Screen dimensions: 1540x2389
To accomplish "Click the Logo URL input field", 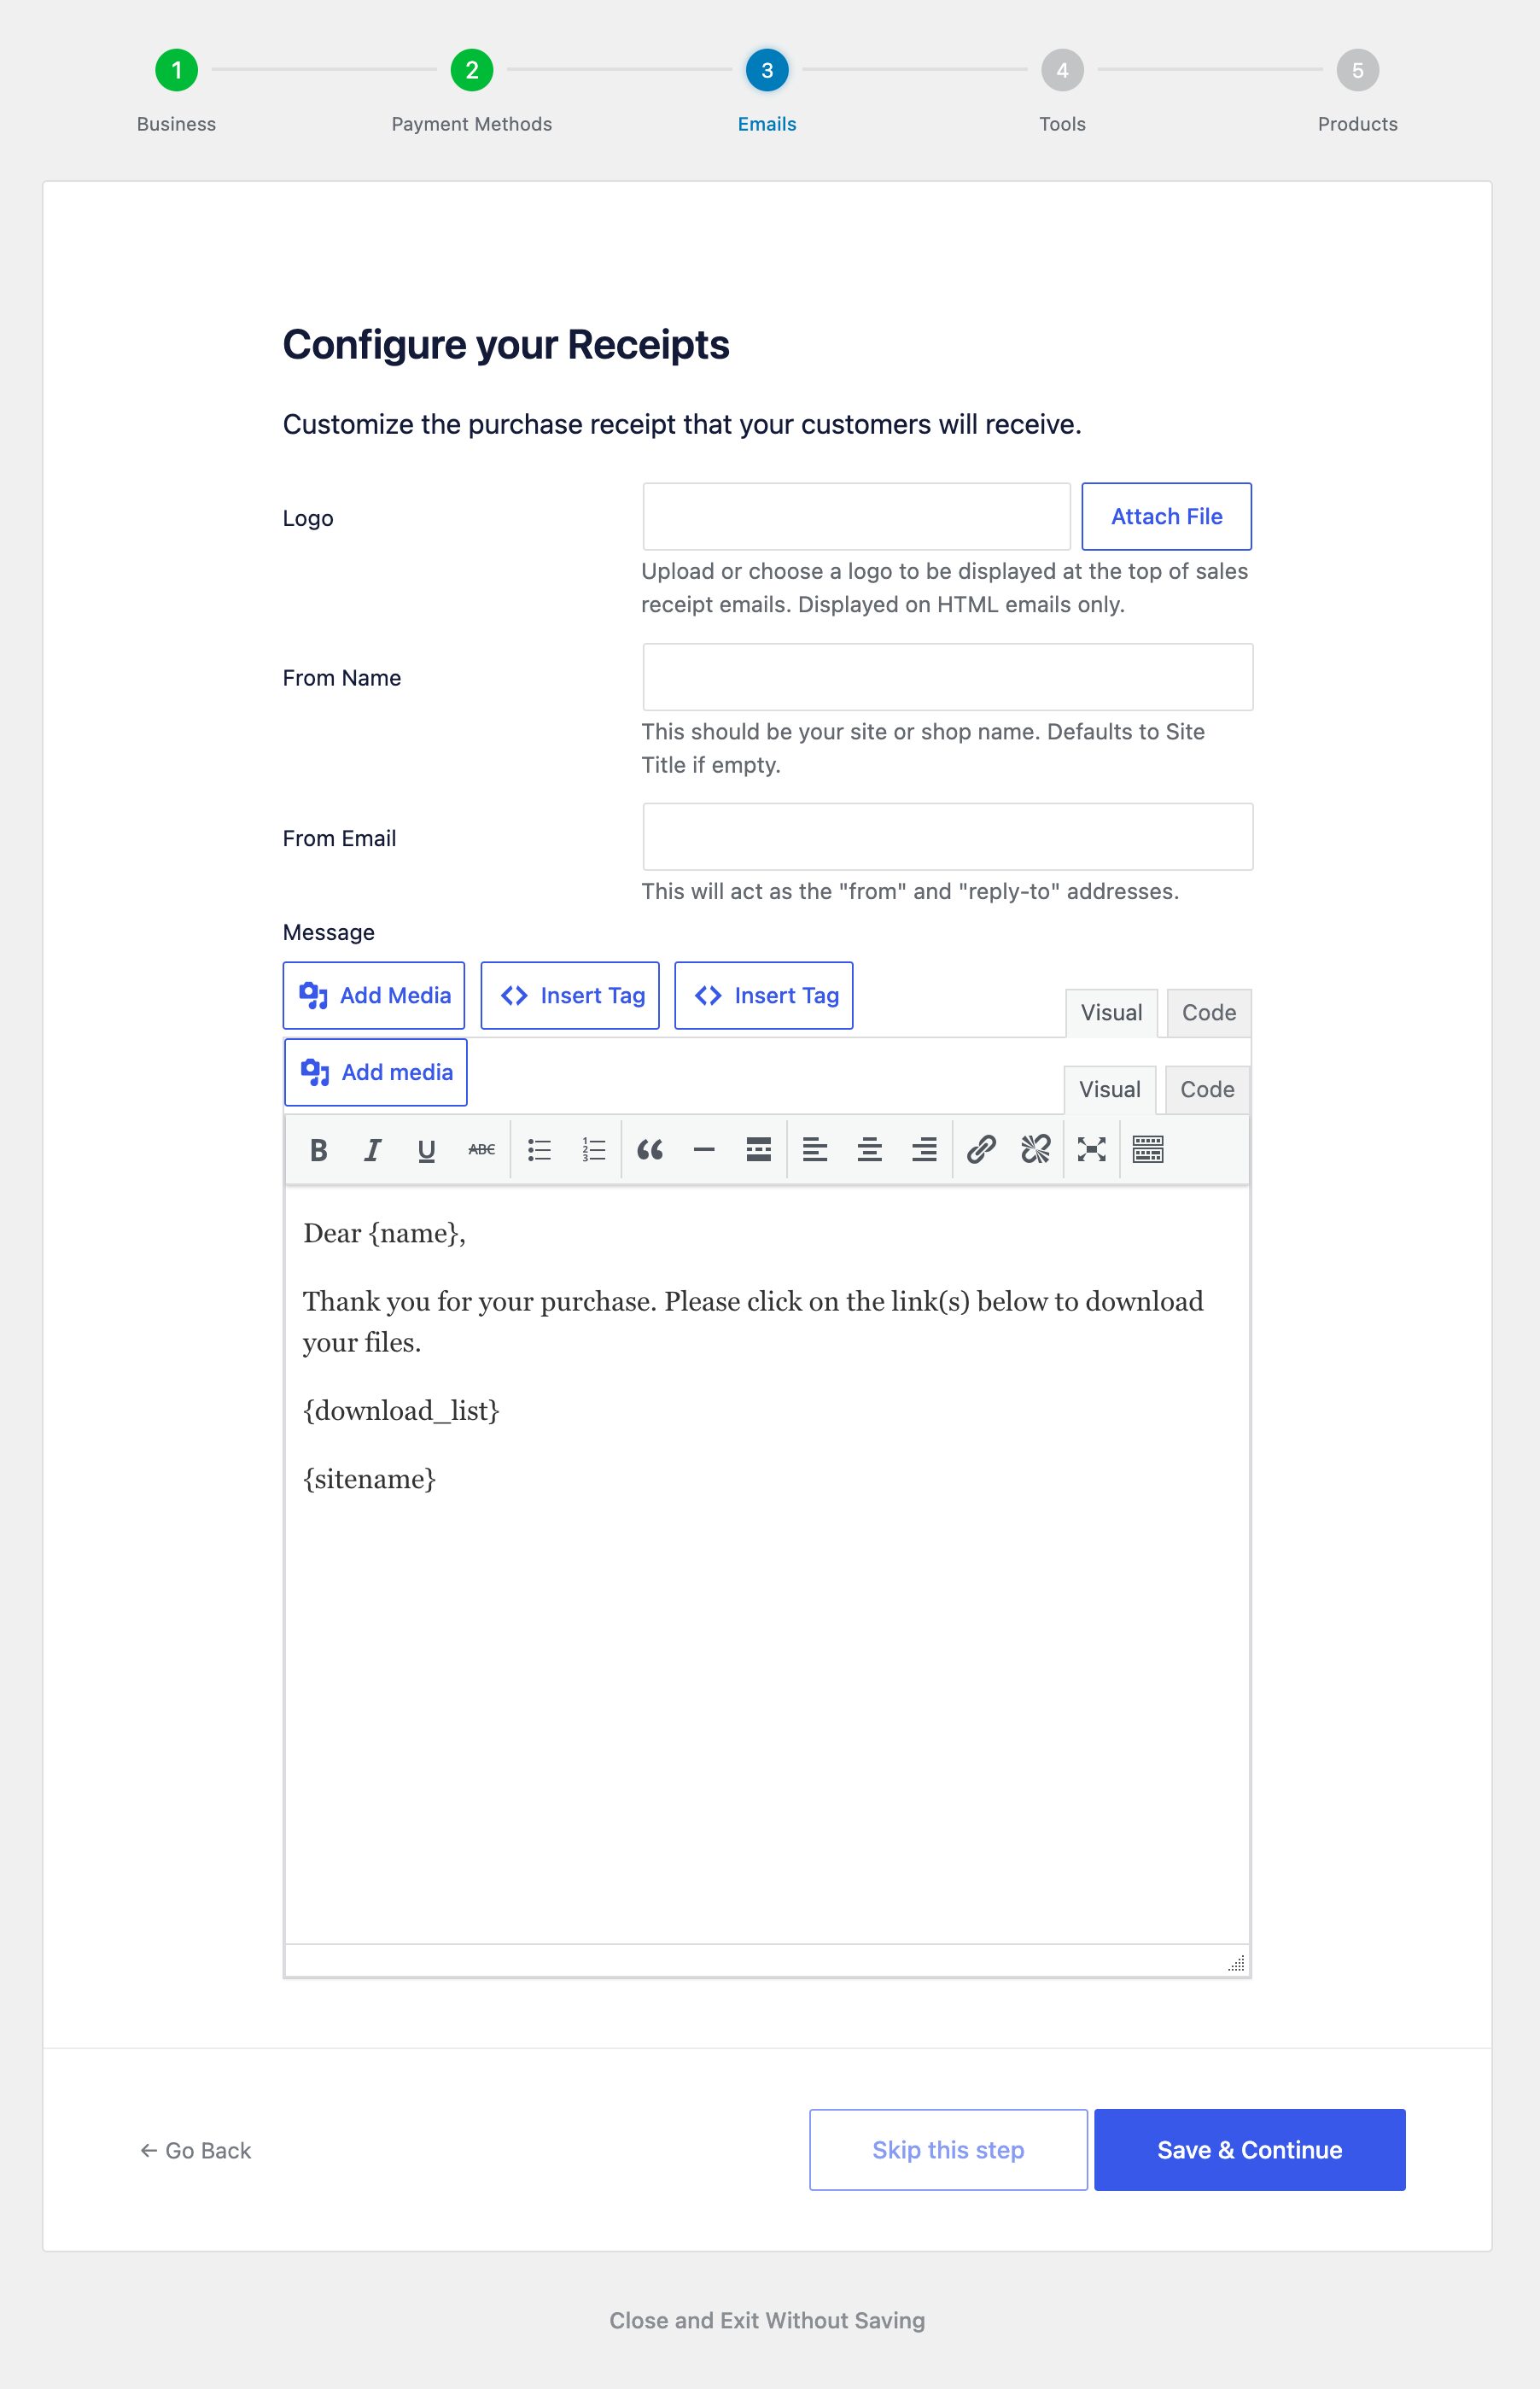I will click(857, 517).
